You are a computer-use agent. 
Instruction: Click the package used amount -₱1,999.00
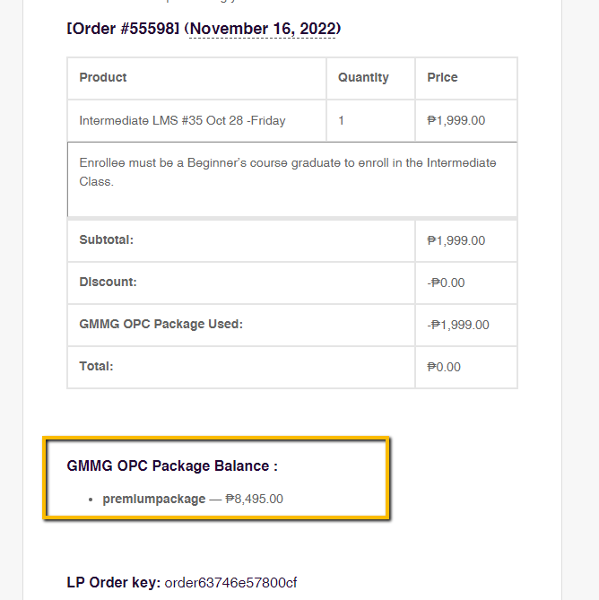(x=458, y=325)
